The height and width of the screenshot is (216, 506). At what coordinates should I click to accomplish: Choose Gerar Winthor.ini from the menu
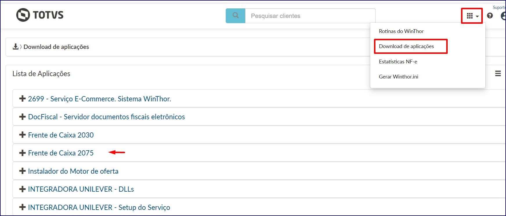399,77
